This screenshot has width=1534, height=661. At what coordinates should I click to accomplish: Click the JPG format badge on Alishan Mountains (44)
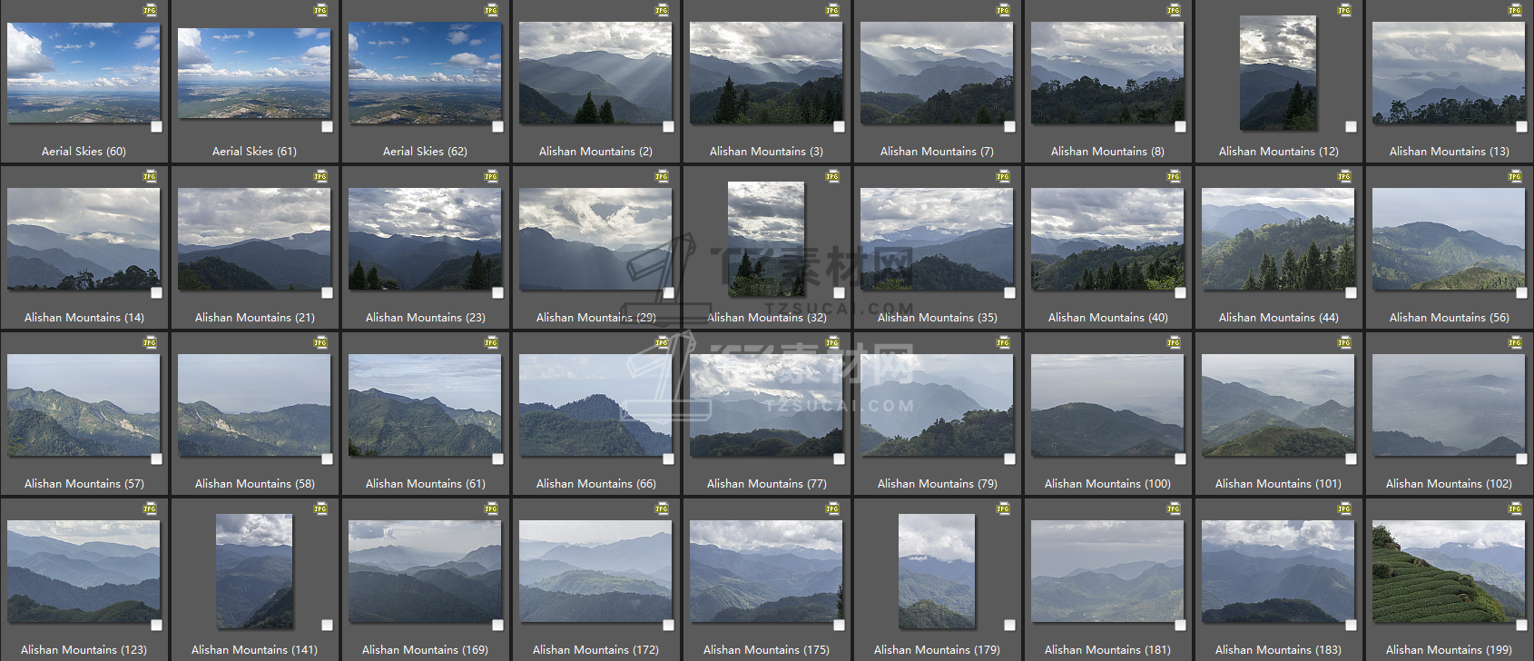pyautogui.click(x=1344, y=177)
